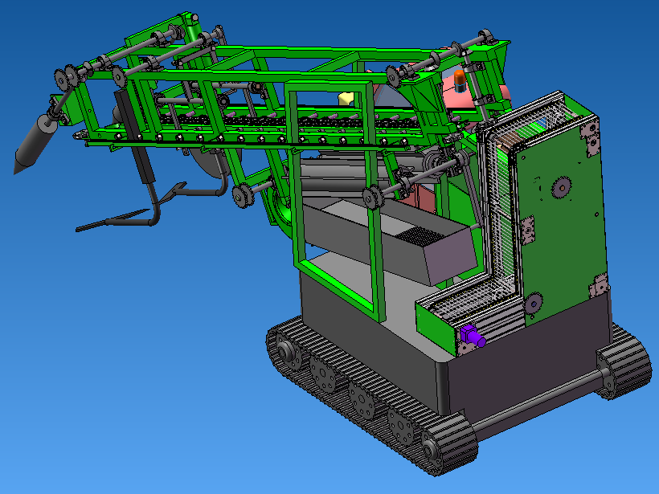
Task: Select the gray cone-shaped tip at left
Action: pyautogui.click(x=32, y=145)
